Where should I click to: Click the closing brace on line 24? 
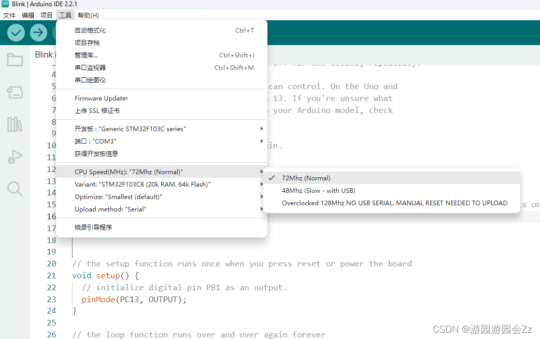point(75,311)
